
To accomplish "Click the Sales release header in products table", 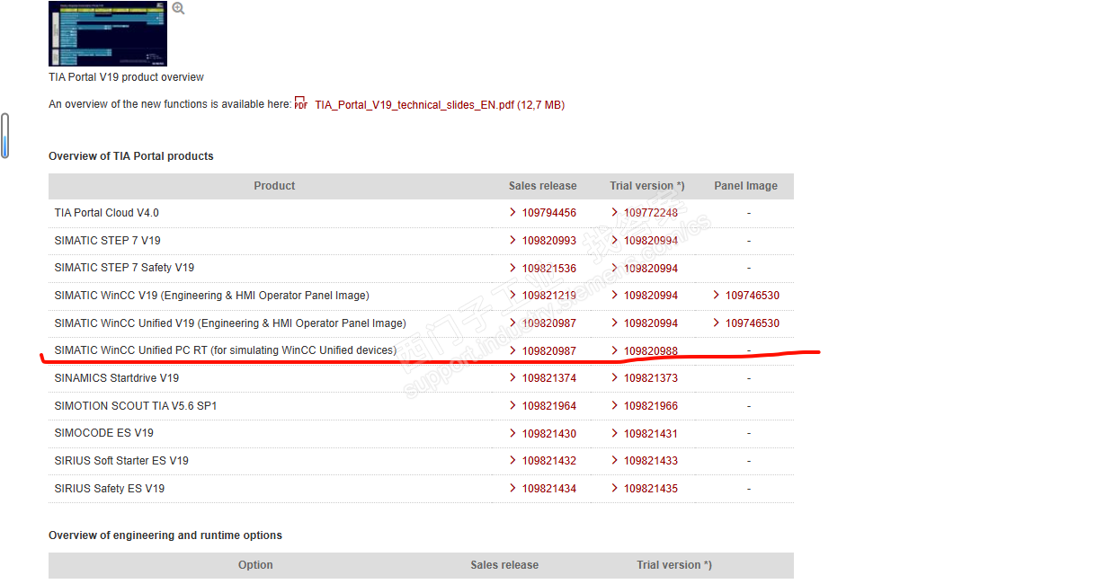I will (x=543, y=186).
